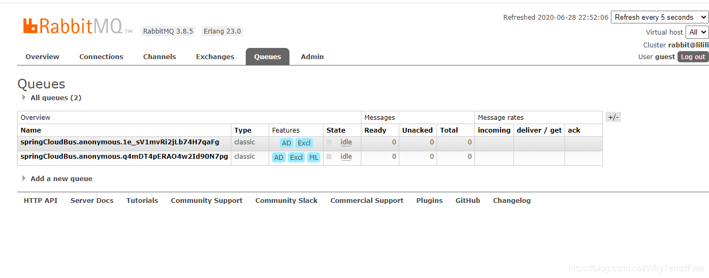
Task: Open the Channels tab
Action: coord(159,57)
